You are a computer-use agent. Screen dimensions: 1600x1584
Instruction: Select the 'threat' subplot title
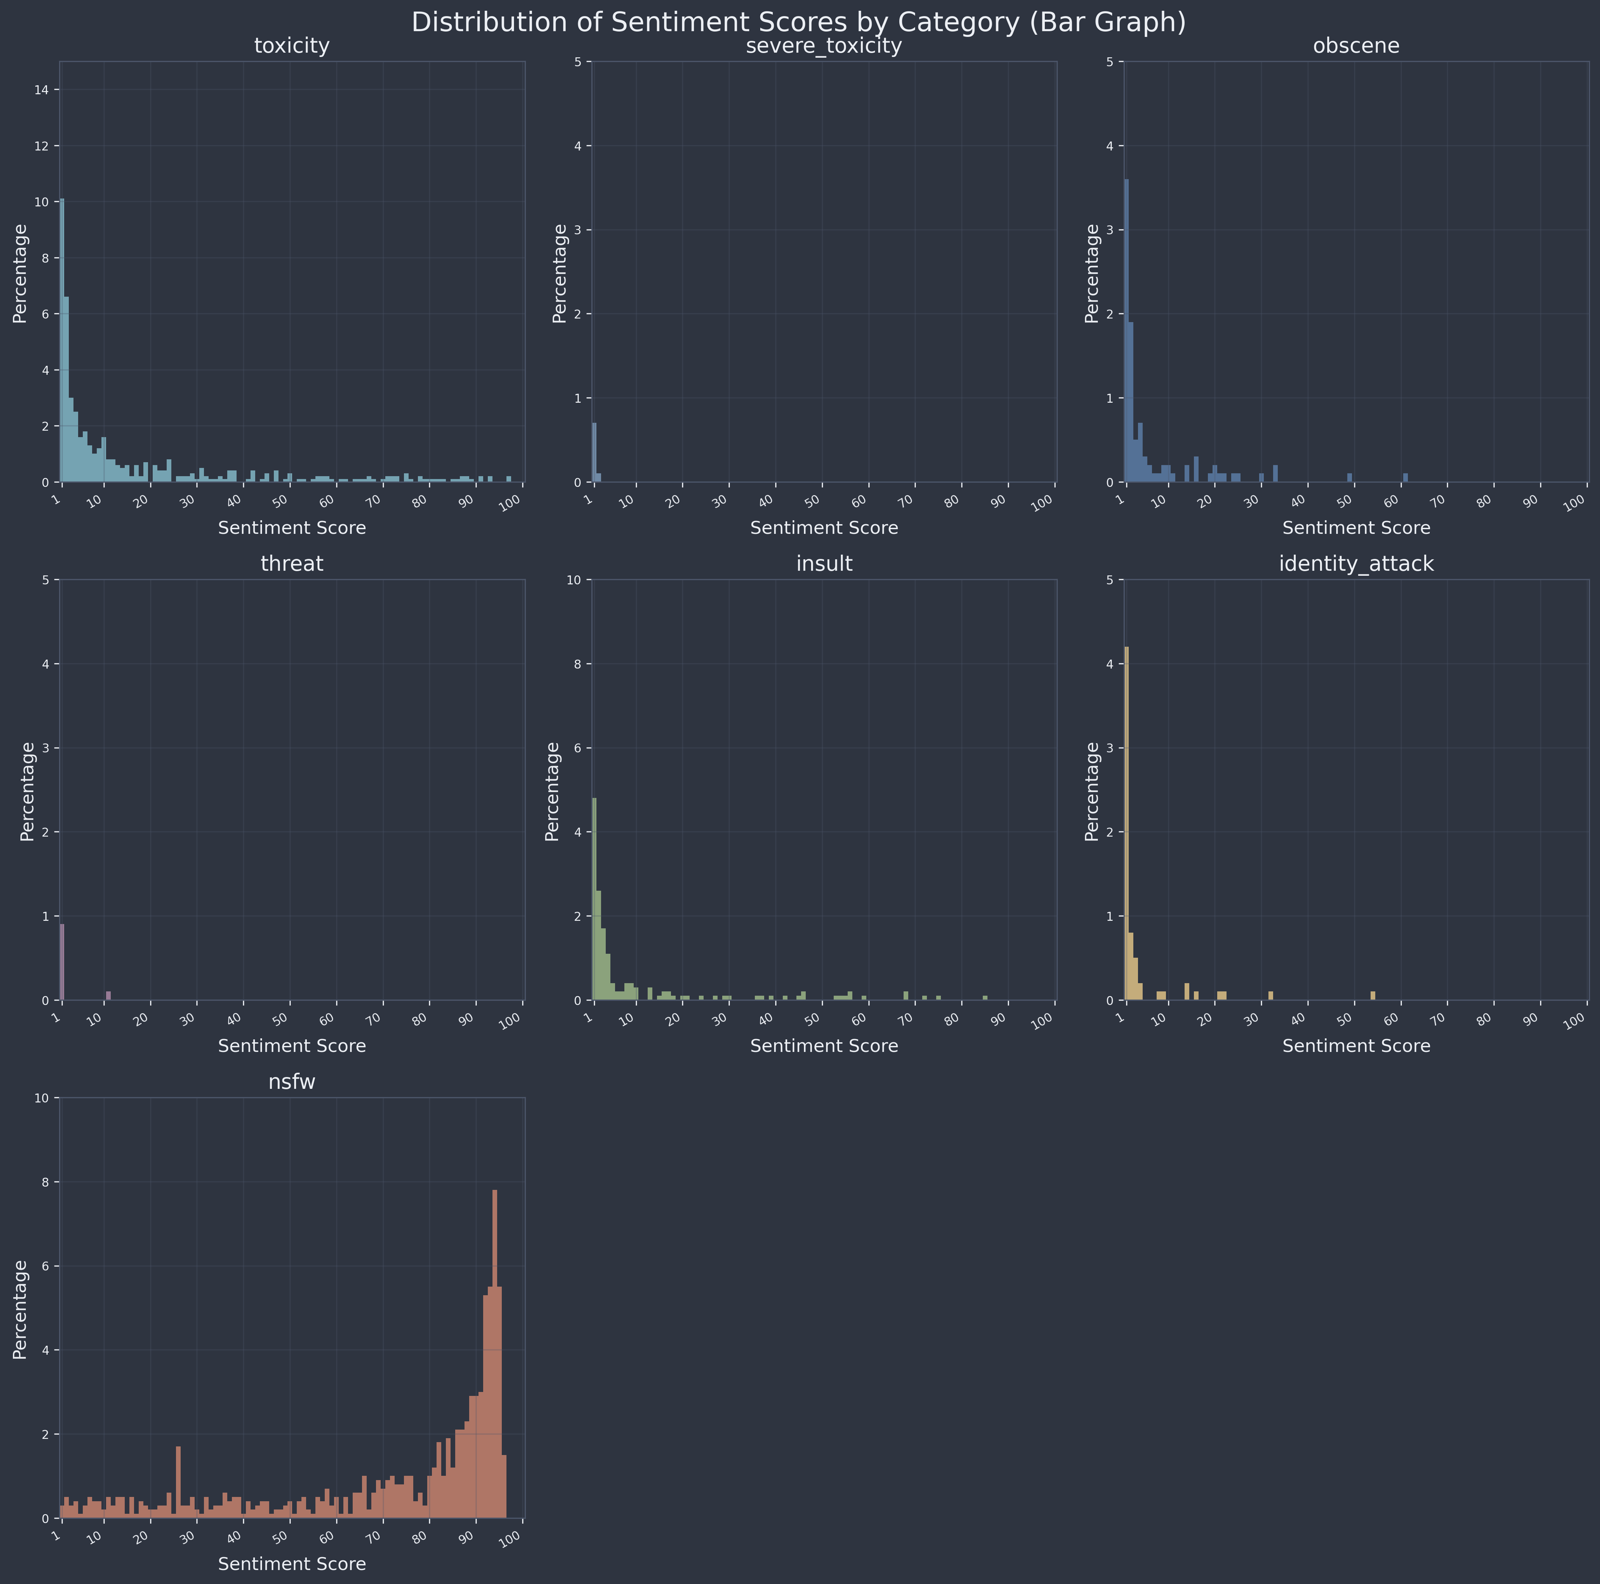tap(291, 564)
